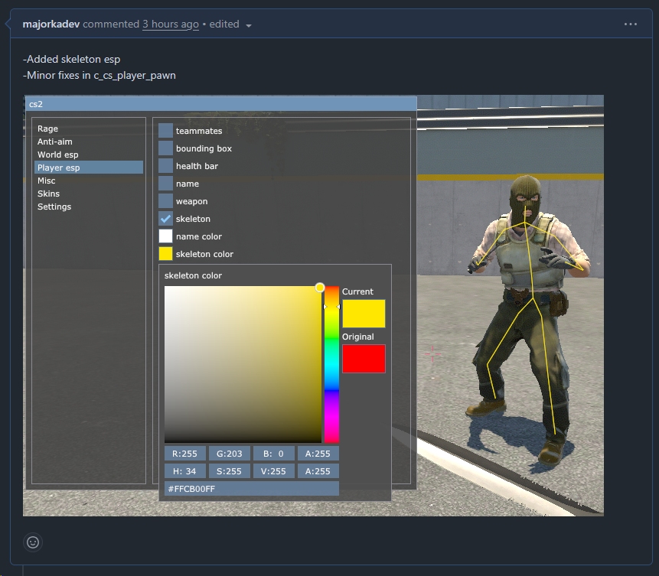The width and height of the screenshot is (659, 576).
Task: Click the red Original color swatch
Action: pos(364,359)
